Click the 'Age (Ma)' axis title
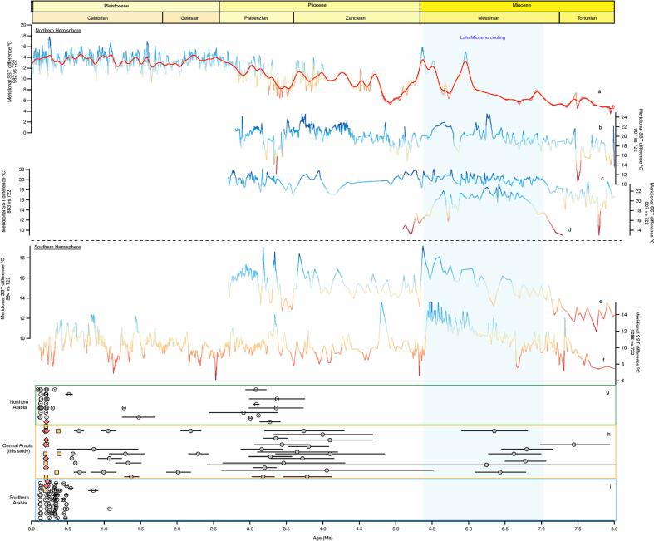The image size is (654, 541). tap(322, 538)
